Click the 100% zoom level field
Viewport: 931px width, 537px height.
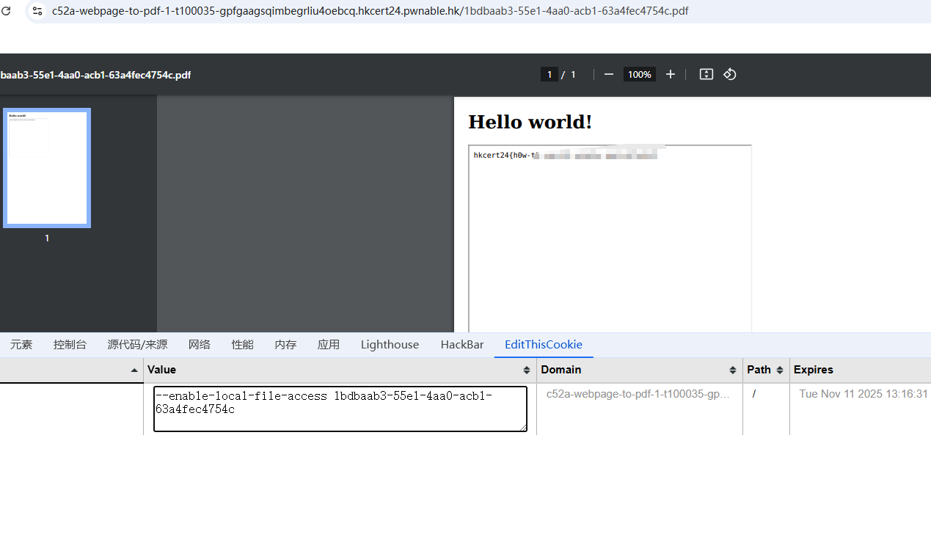point(639,74)
